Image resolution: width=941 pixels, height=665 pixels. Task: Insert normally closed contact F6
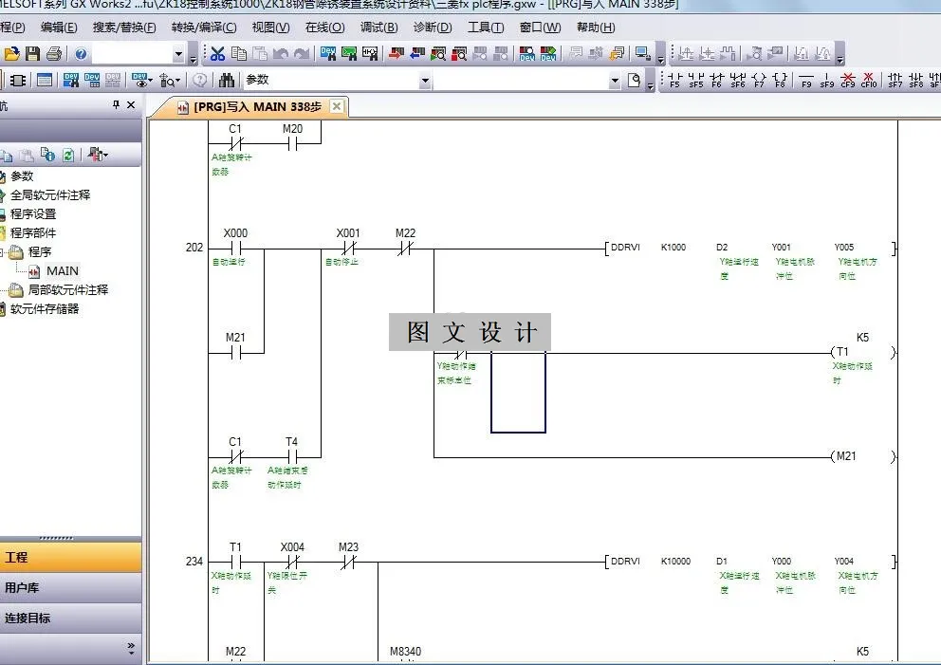coord(716,80)
